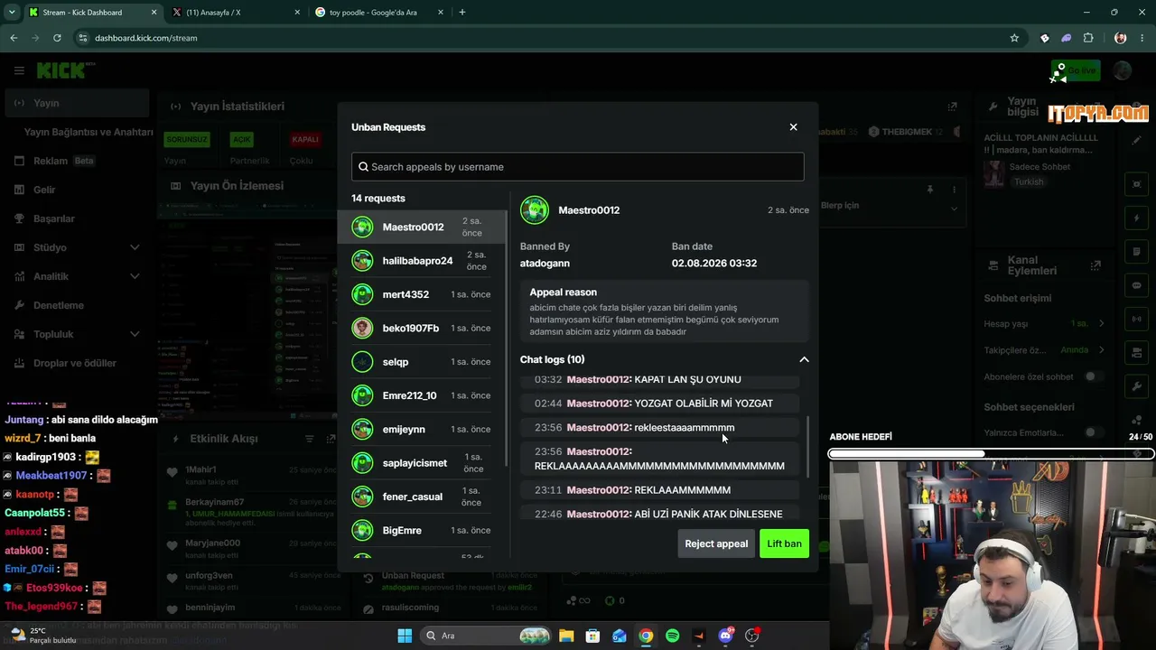Open File Explorer from the taskbar
The height and width of the screenshot is (650, 1156).
click(566, 636)
